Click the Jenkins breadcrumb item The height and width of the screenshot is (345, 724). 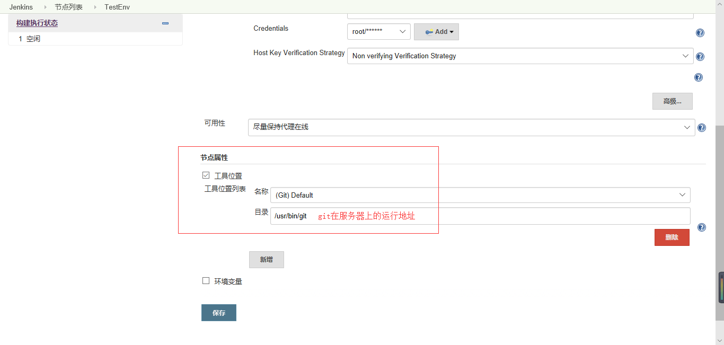pos(21,7)
